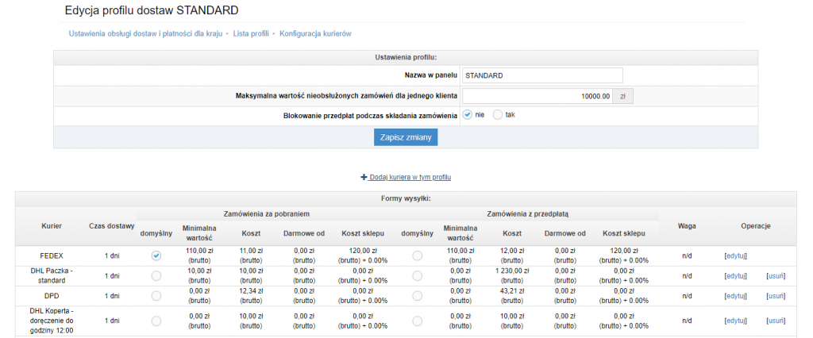Set DHL Paczka standard as default for pobranie

(156, 275)
